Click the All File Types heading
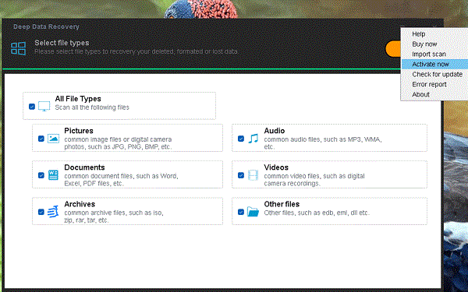Image resolution: width=468 pixels, height=292 pixels. point(78,99)
